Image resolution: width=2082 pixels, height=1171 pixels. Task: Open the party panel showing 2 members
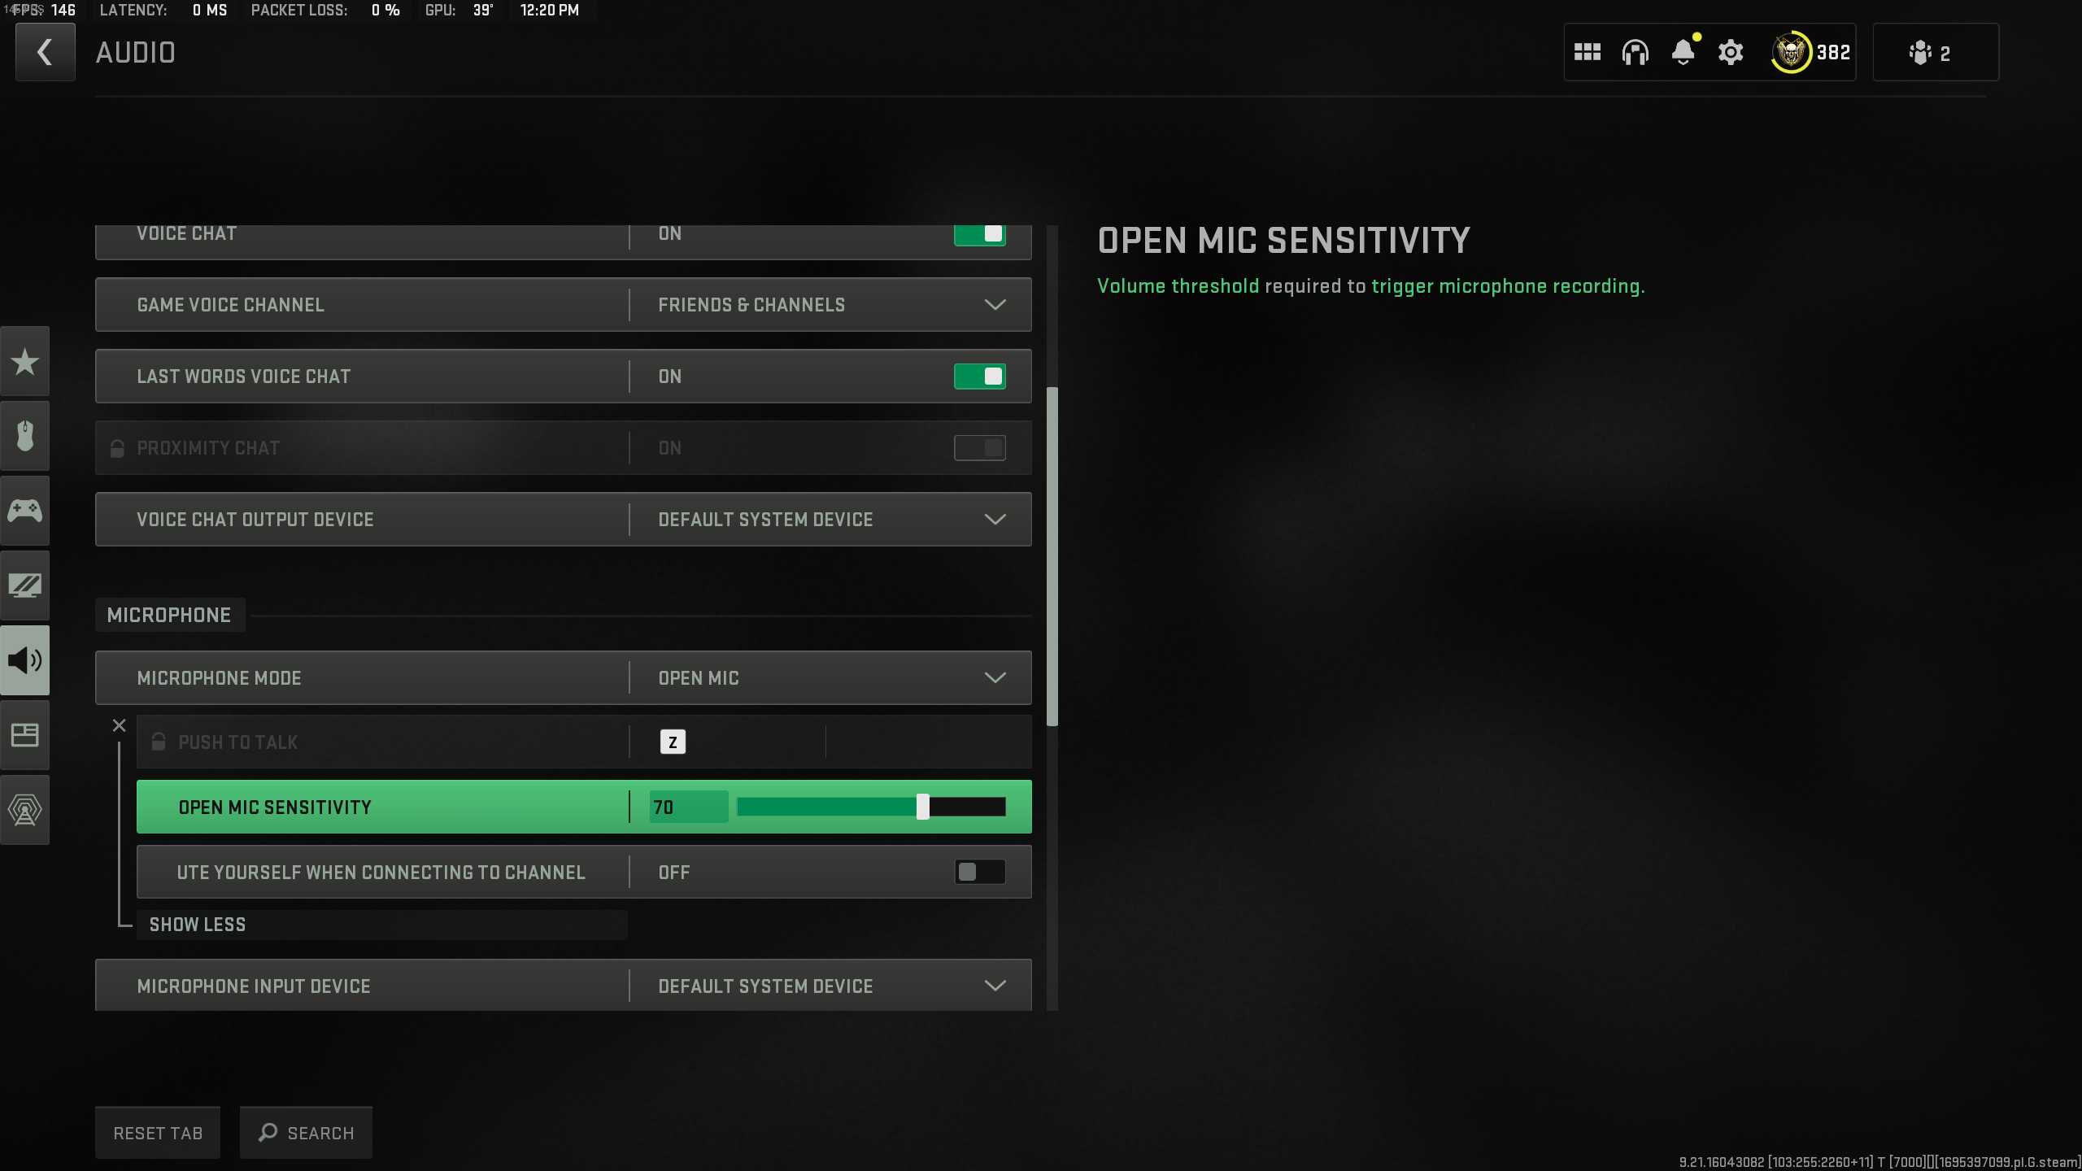tap(1935, 52)
